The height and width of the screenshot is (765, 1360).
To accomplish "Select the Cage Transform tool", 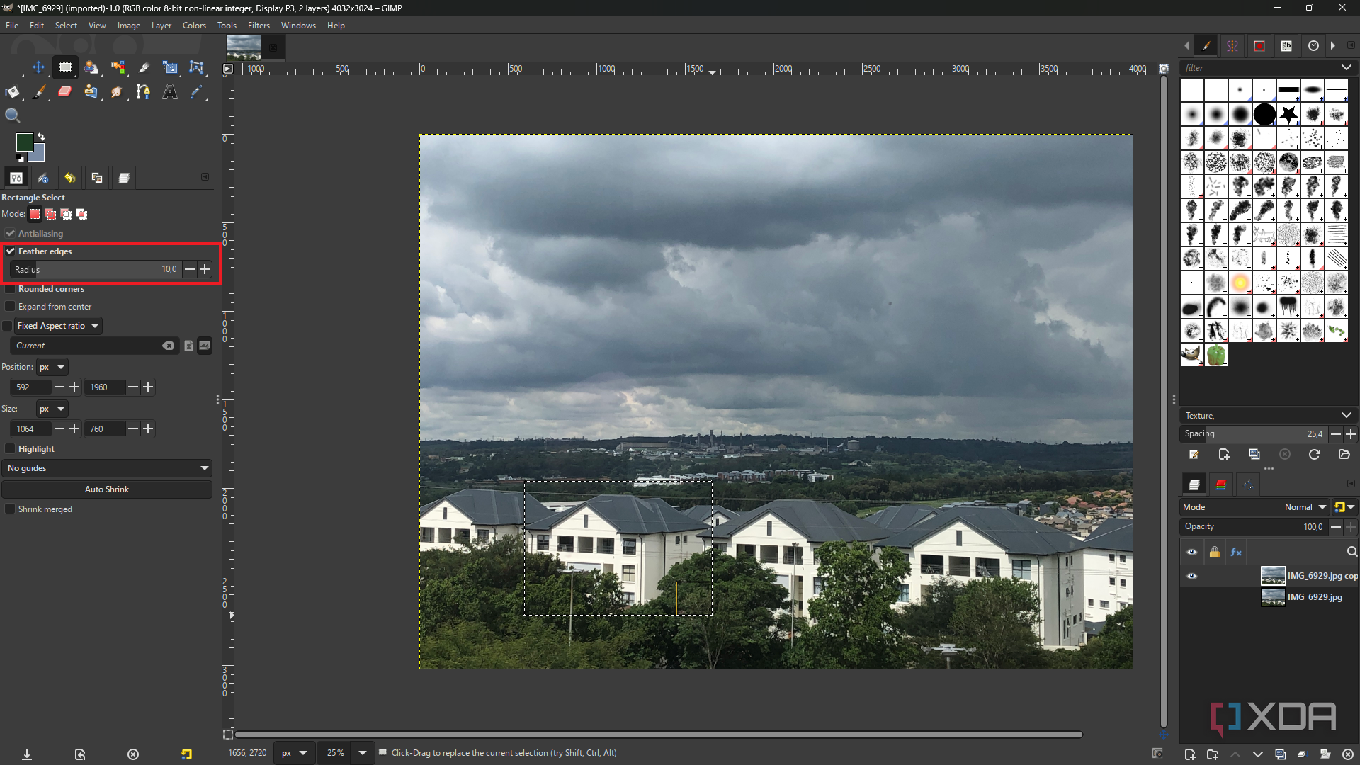I will tap(196, 67).
